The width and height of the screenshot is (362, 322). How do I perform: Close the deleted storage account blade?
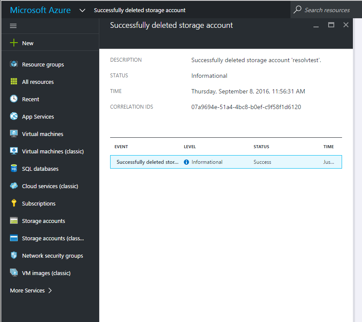click(346, 25)
